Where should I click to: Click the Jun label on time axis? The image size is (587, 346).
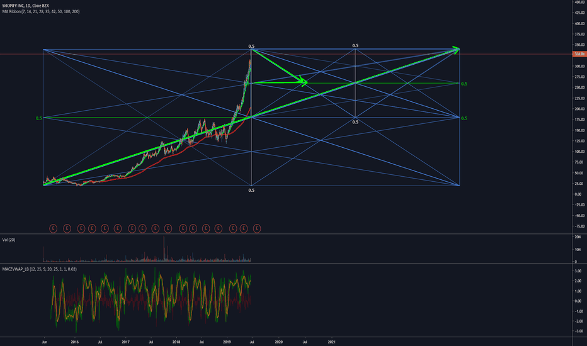(45, 342)
